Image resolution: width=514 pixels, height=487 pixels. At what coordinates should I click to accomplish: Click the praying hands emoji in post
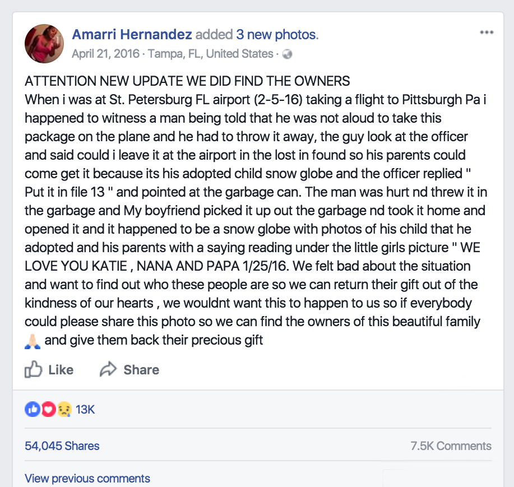pyautogui.click(x=33, y=341)
